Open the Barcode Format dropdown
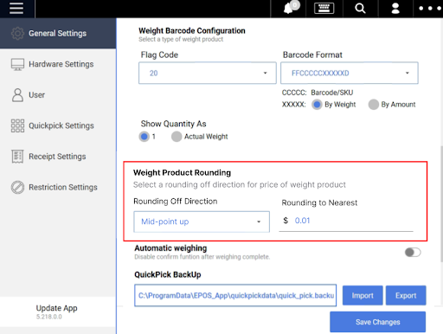Viewport: 443px width, 334px height. point(350,73)
